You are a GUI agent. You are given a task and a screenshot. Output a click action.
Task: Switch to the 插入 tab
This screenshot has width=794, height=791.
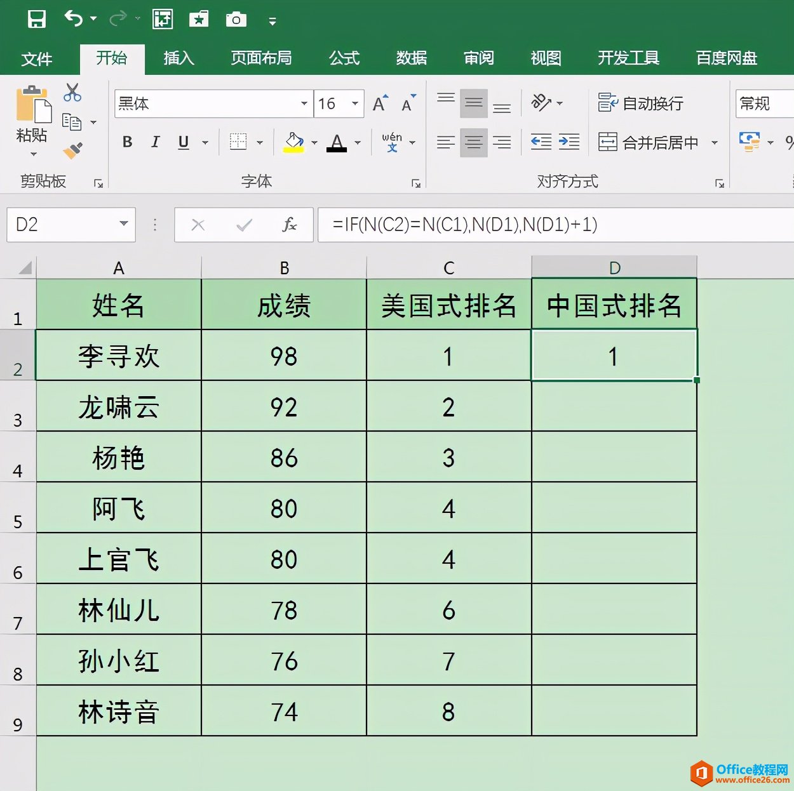178,58
